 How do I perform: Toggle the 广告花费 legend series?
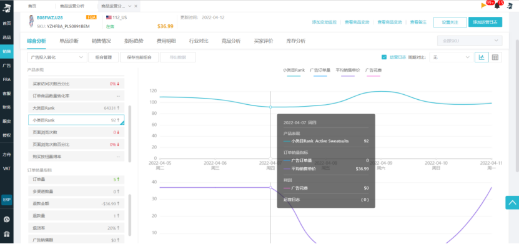pyautogui.click(x=373, y=72)
